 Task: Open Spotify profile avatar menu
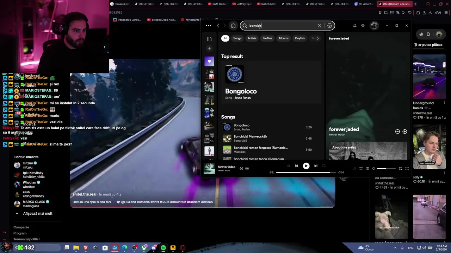(x=374, y=25)
